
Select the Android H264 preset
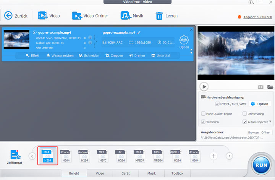click(x=84, y=156)
